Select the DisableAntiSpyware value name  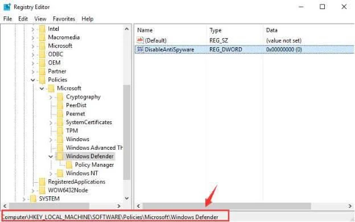coord(170,50)
